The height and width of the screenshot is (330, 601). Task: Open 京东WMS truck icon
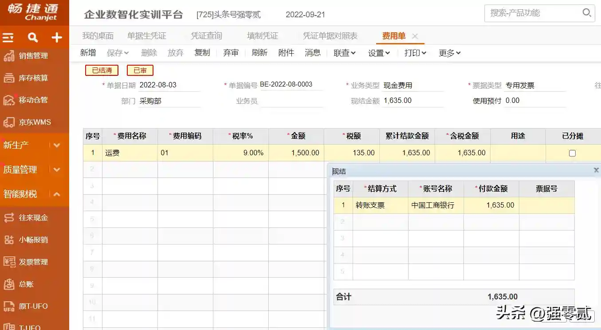point(9,122)
